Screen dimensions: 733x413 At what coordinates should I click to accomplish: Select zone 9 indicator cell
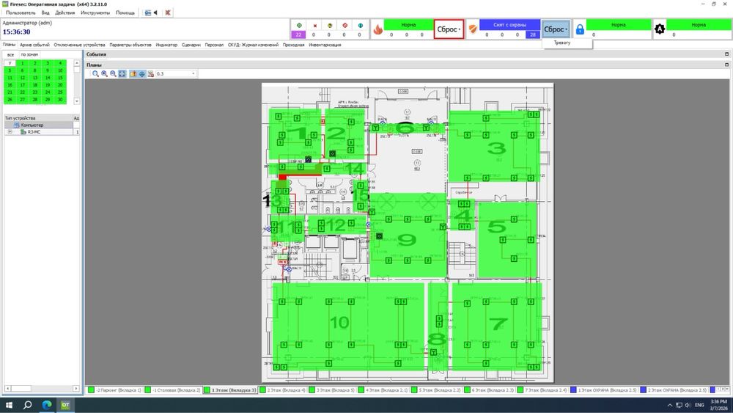[48, 70]
